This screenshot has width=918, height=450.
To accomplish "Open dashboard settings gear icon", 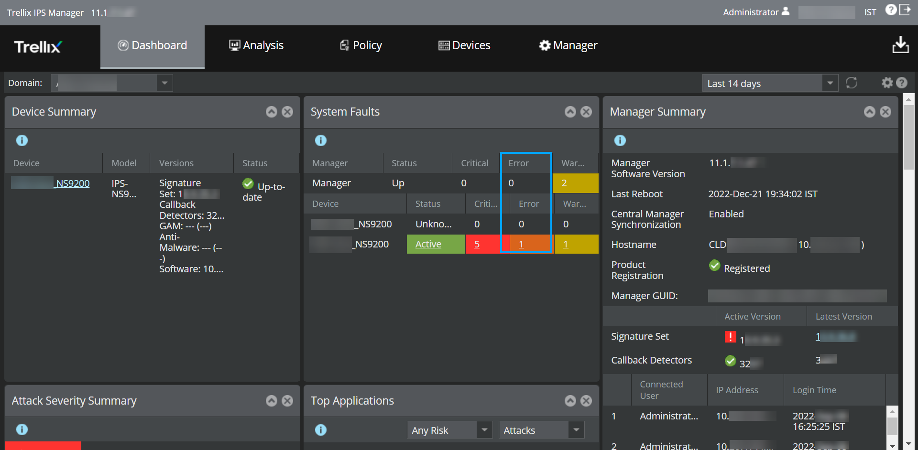I will (x=887, y=83).
